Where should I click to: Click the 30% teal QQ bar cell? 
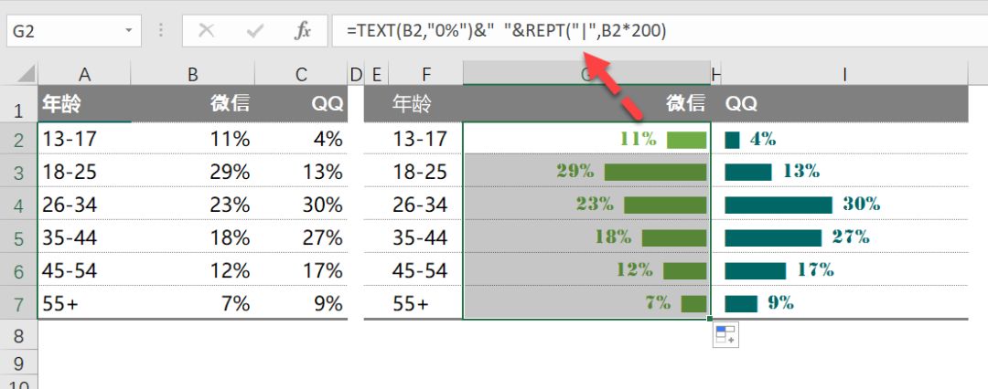pyautogui.click(x=844, y=204)
